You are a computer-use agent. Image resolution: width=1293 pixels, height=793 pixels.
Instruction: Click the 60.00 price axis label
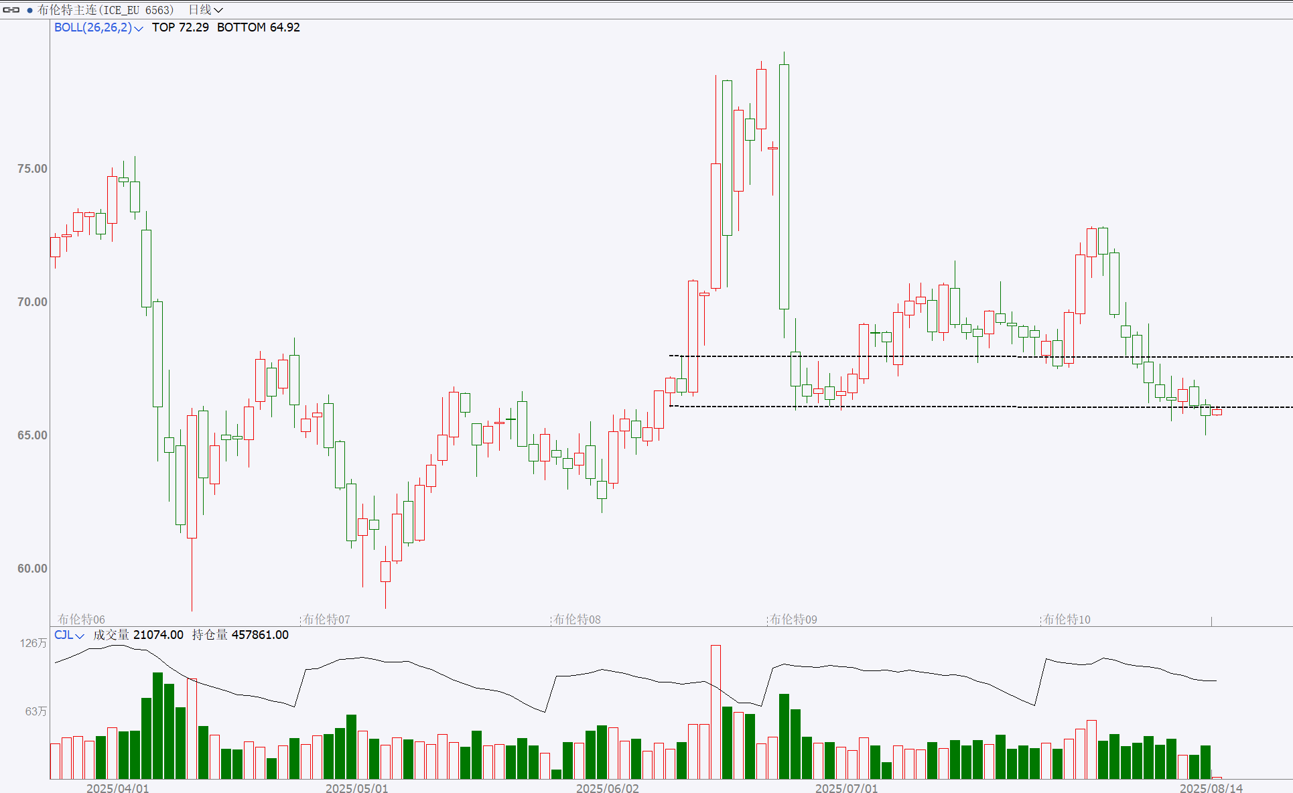pos(32,569)
